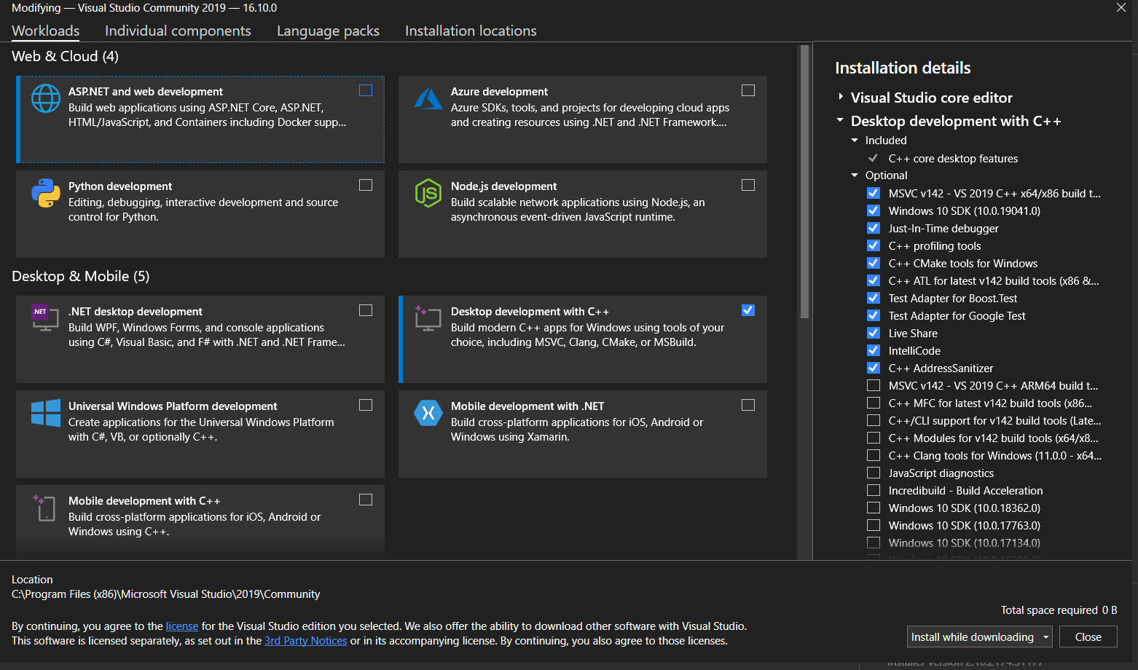Uncheck Test Adapter for Boost.Test
Viewport: 1138px width, 670px height.
click(x=874, y=298)
